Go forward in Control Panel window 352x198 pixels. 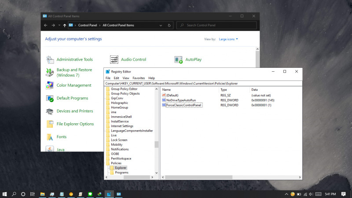53,26
